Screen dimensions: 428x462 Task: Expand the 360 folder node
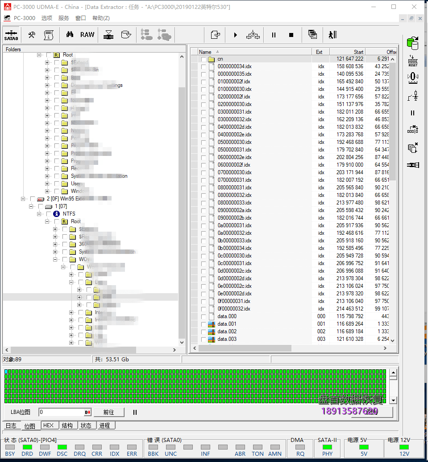click(x=55, y=244)
